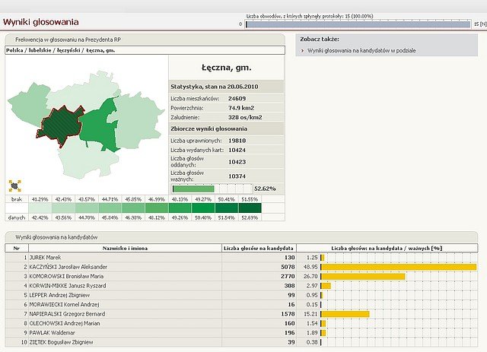Screen dimensions: 487x352
Task: Click the map fit-to-extent icon
Action: click(15, 185)
